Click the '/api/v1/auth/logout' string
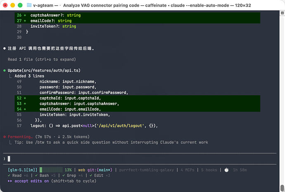This screenshot has height=192, width=285. click(120, 126)
